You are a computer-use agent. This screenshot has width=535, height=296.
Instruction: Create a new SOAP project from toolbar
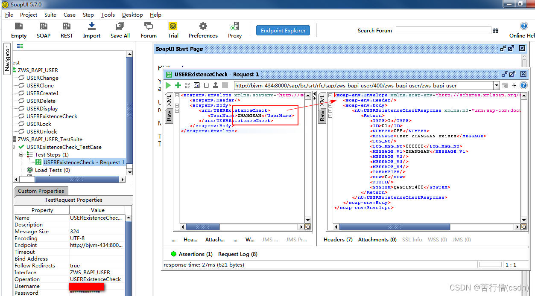43,26
